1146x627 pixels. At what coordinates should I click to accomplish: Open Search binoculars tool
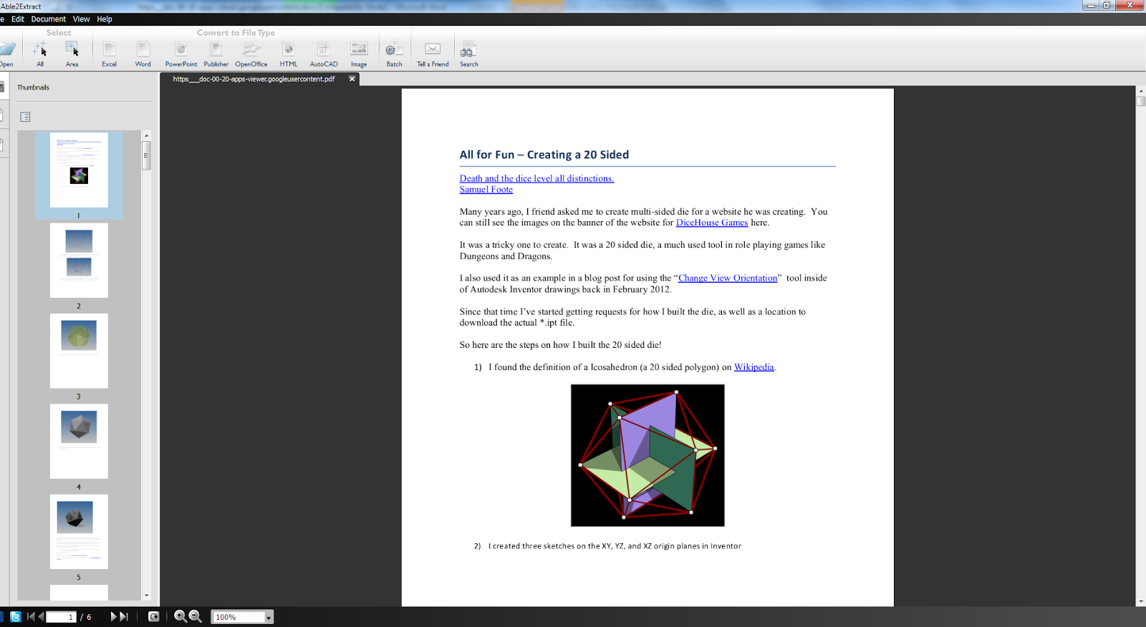468,54
